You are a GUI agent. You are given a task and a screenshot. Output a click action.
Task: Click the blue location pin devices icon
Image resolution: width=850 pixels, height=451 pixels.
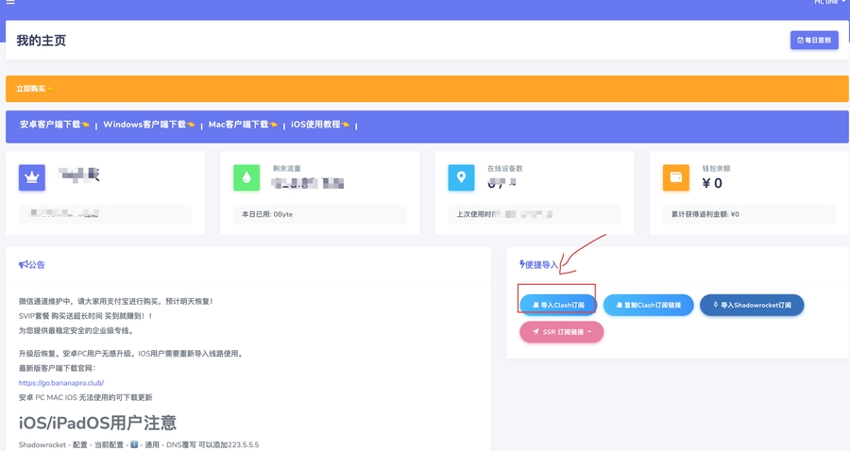(461, 177)
